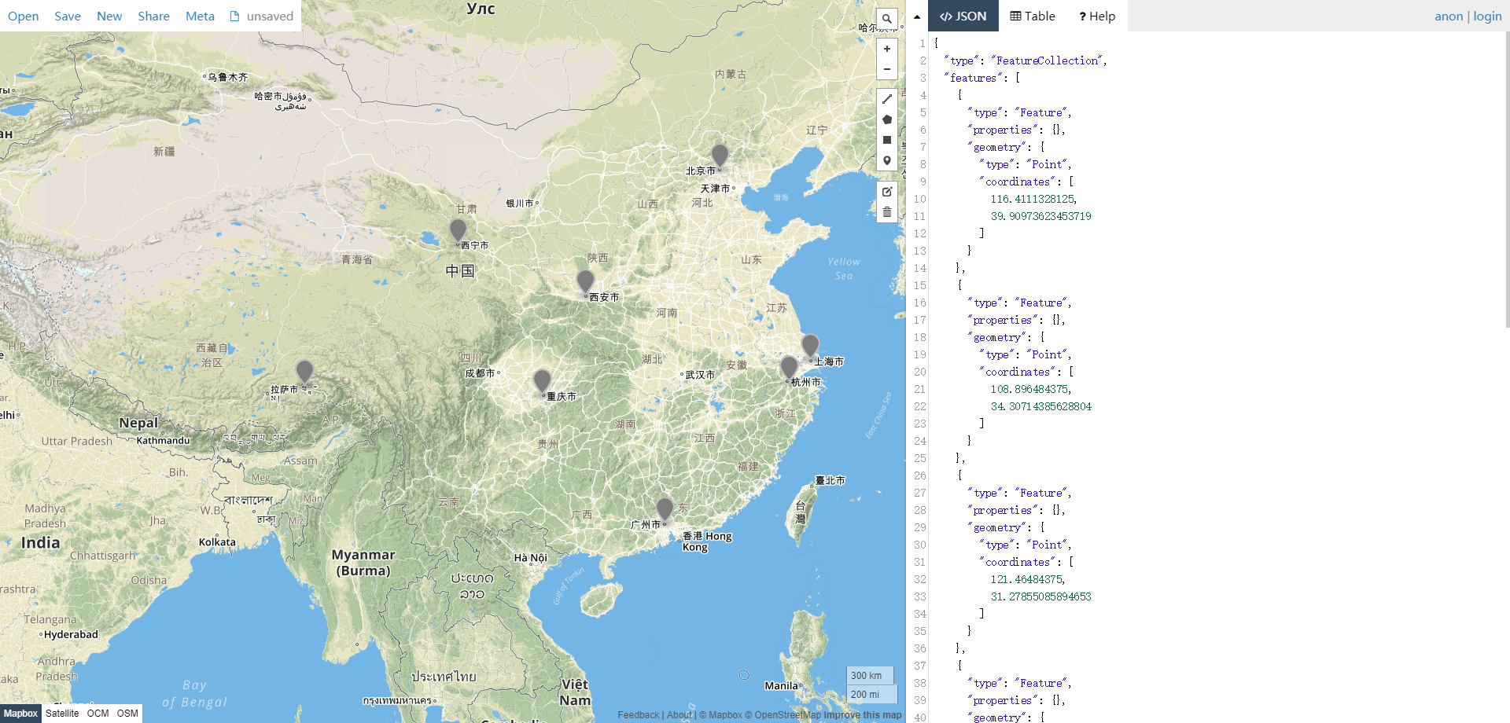This screenshot has height=723, width=1510.
Task: Switch basemap to OSM
Action: tap(126, 714)
